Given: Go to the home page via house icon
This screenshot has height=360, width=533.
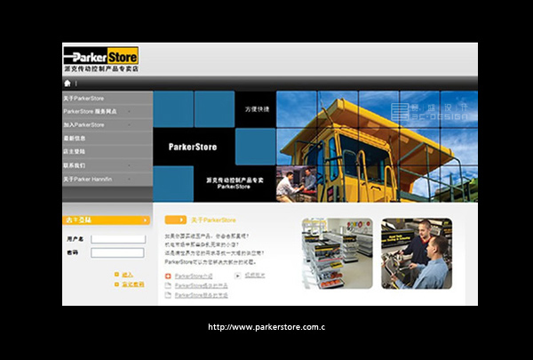Looking at the screenshot, I should [x=68, y=83].
